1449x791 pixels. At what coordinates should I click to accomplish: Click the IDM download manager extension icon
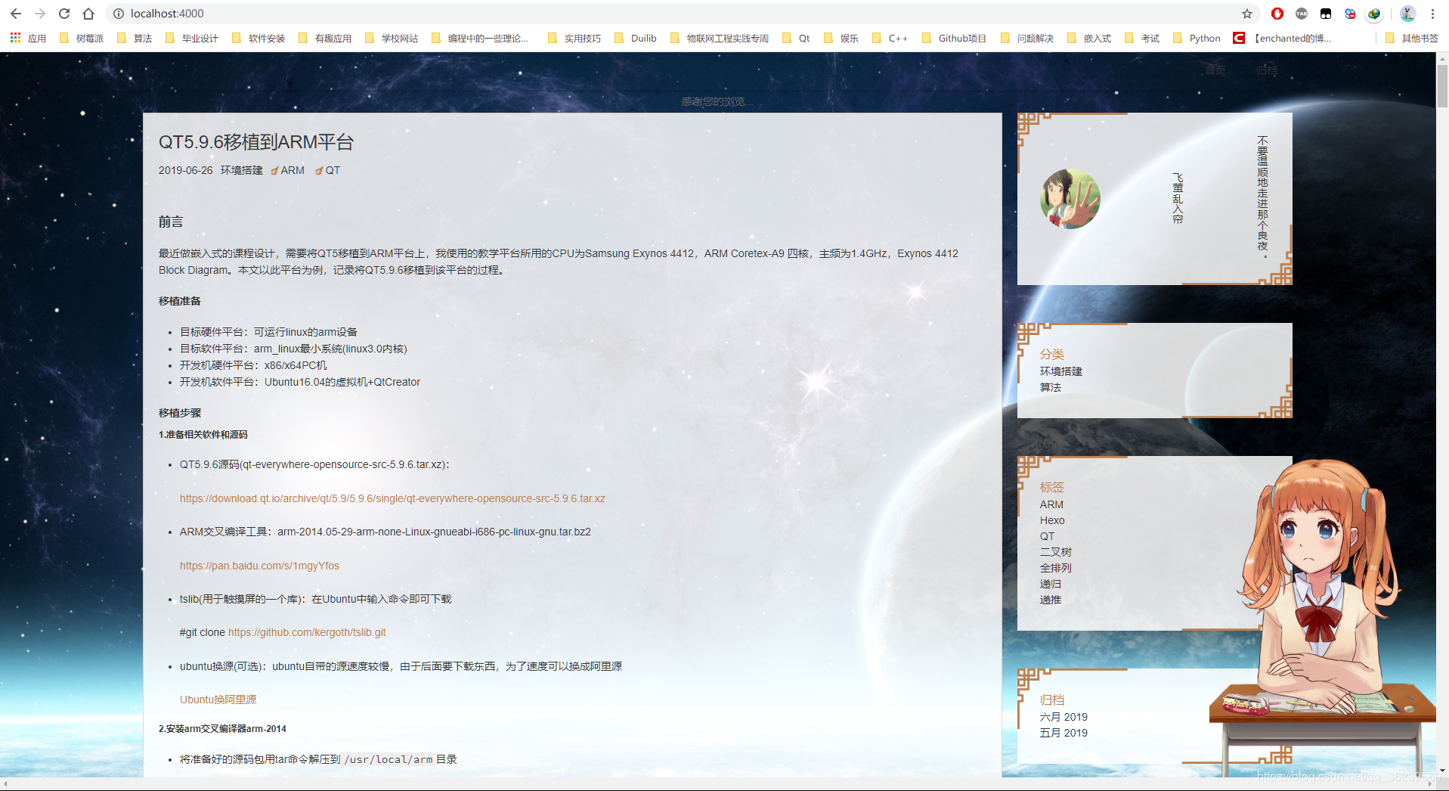tap(1374, 13)
